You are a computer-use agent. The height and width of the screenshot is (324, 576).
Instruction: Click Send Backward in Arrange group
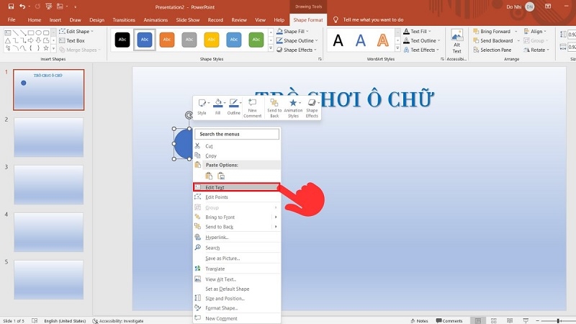[x=493, y=40]
